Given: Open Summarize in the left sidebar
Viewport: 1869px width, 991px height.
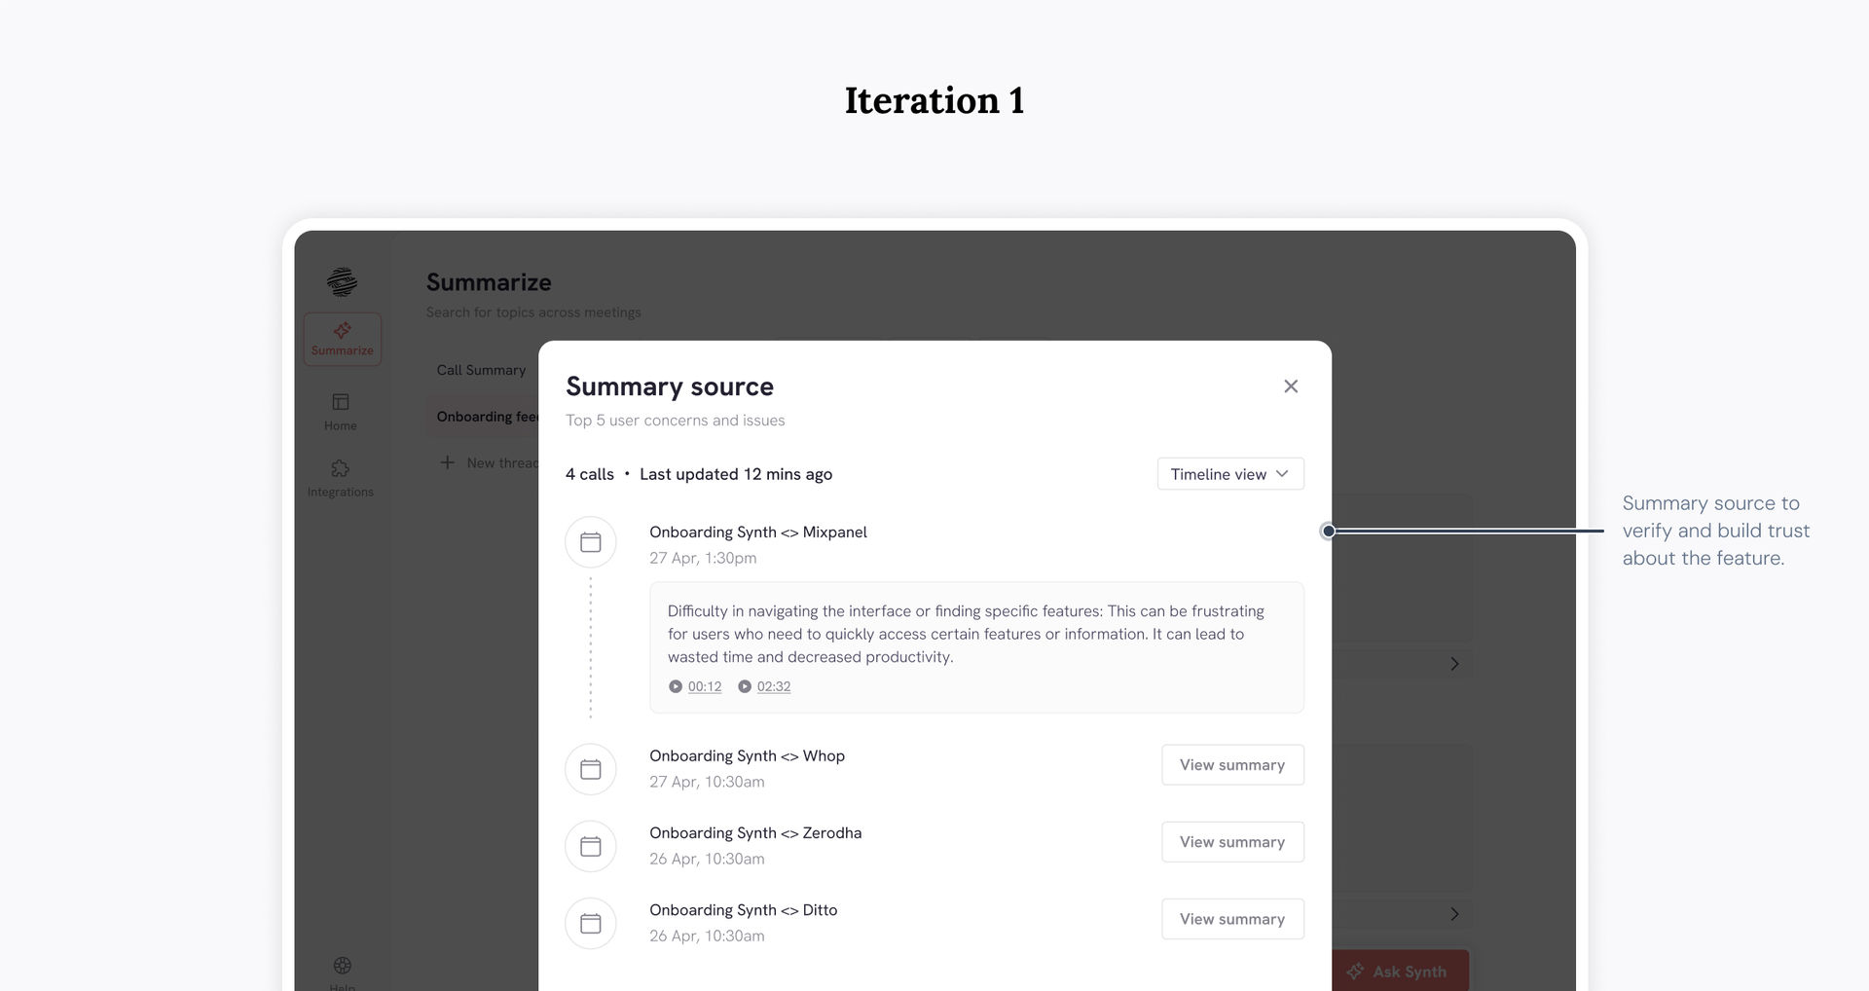Looking at the screenshot, I should click(342, 339).
